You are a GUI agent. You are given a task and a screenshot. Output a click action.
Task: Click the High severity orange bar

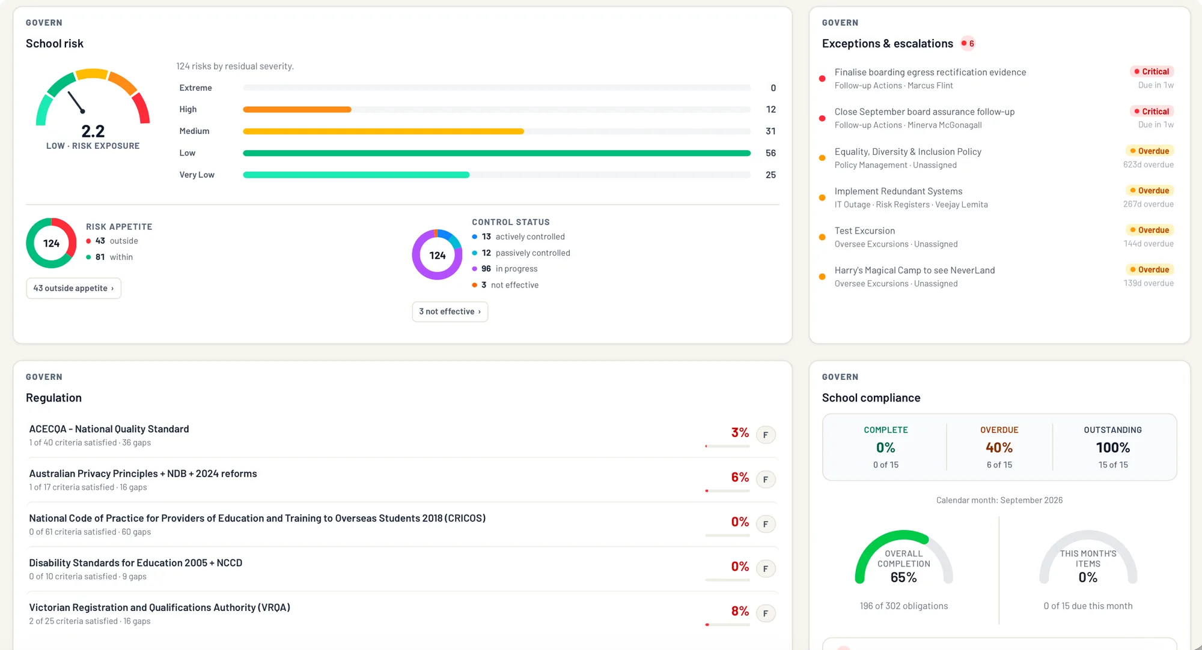pos(297,109)
